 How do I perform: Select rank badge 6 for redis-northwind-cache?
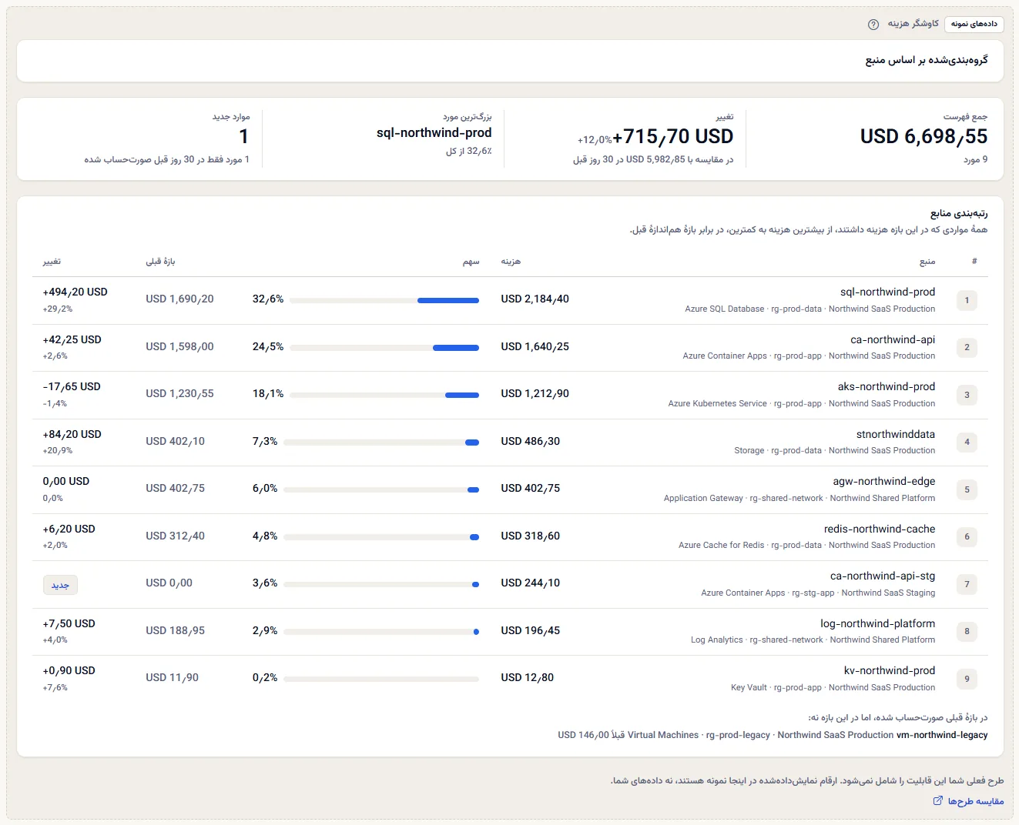coord(967,536)
